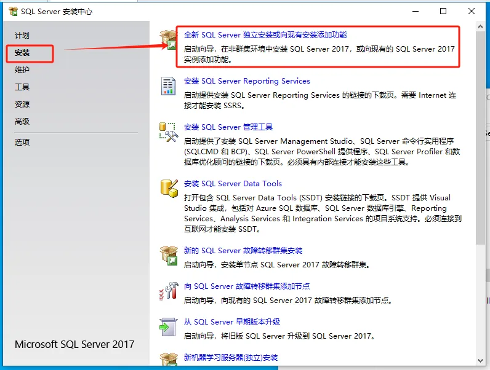Viewport: 490px width, 370px height.
Task: Click the vertical scrollbar thumb
Action: tap(481, 138)
